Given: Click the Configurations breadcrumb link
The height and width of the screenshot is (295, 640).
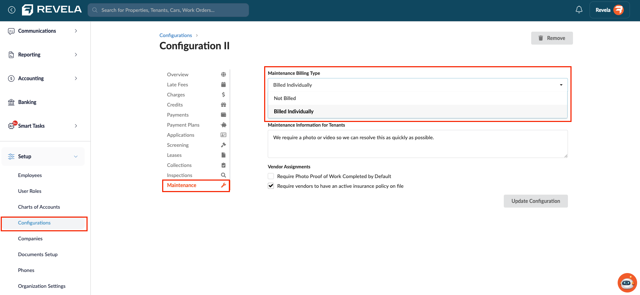Looking at the screenshot, I should coord(176,35).
